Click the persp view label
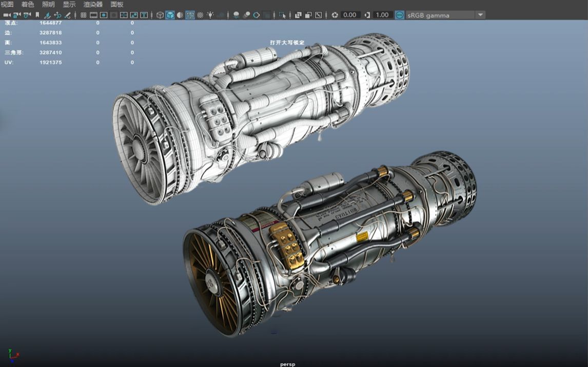The height and width of the screenshot is (367, 588). coord(288,363)
